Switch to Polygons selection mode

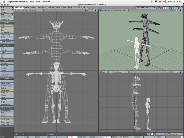coord(84,137)
